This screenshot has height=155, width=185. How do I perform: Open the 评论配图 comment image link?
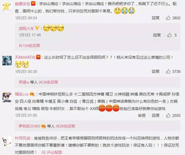(x=52, y=152)
